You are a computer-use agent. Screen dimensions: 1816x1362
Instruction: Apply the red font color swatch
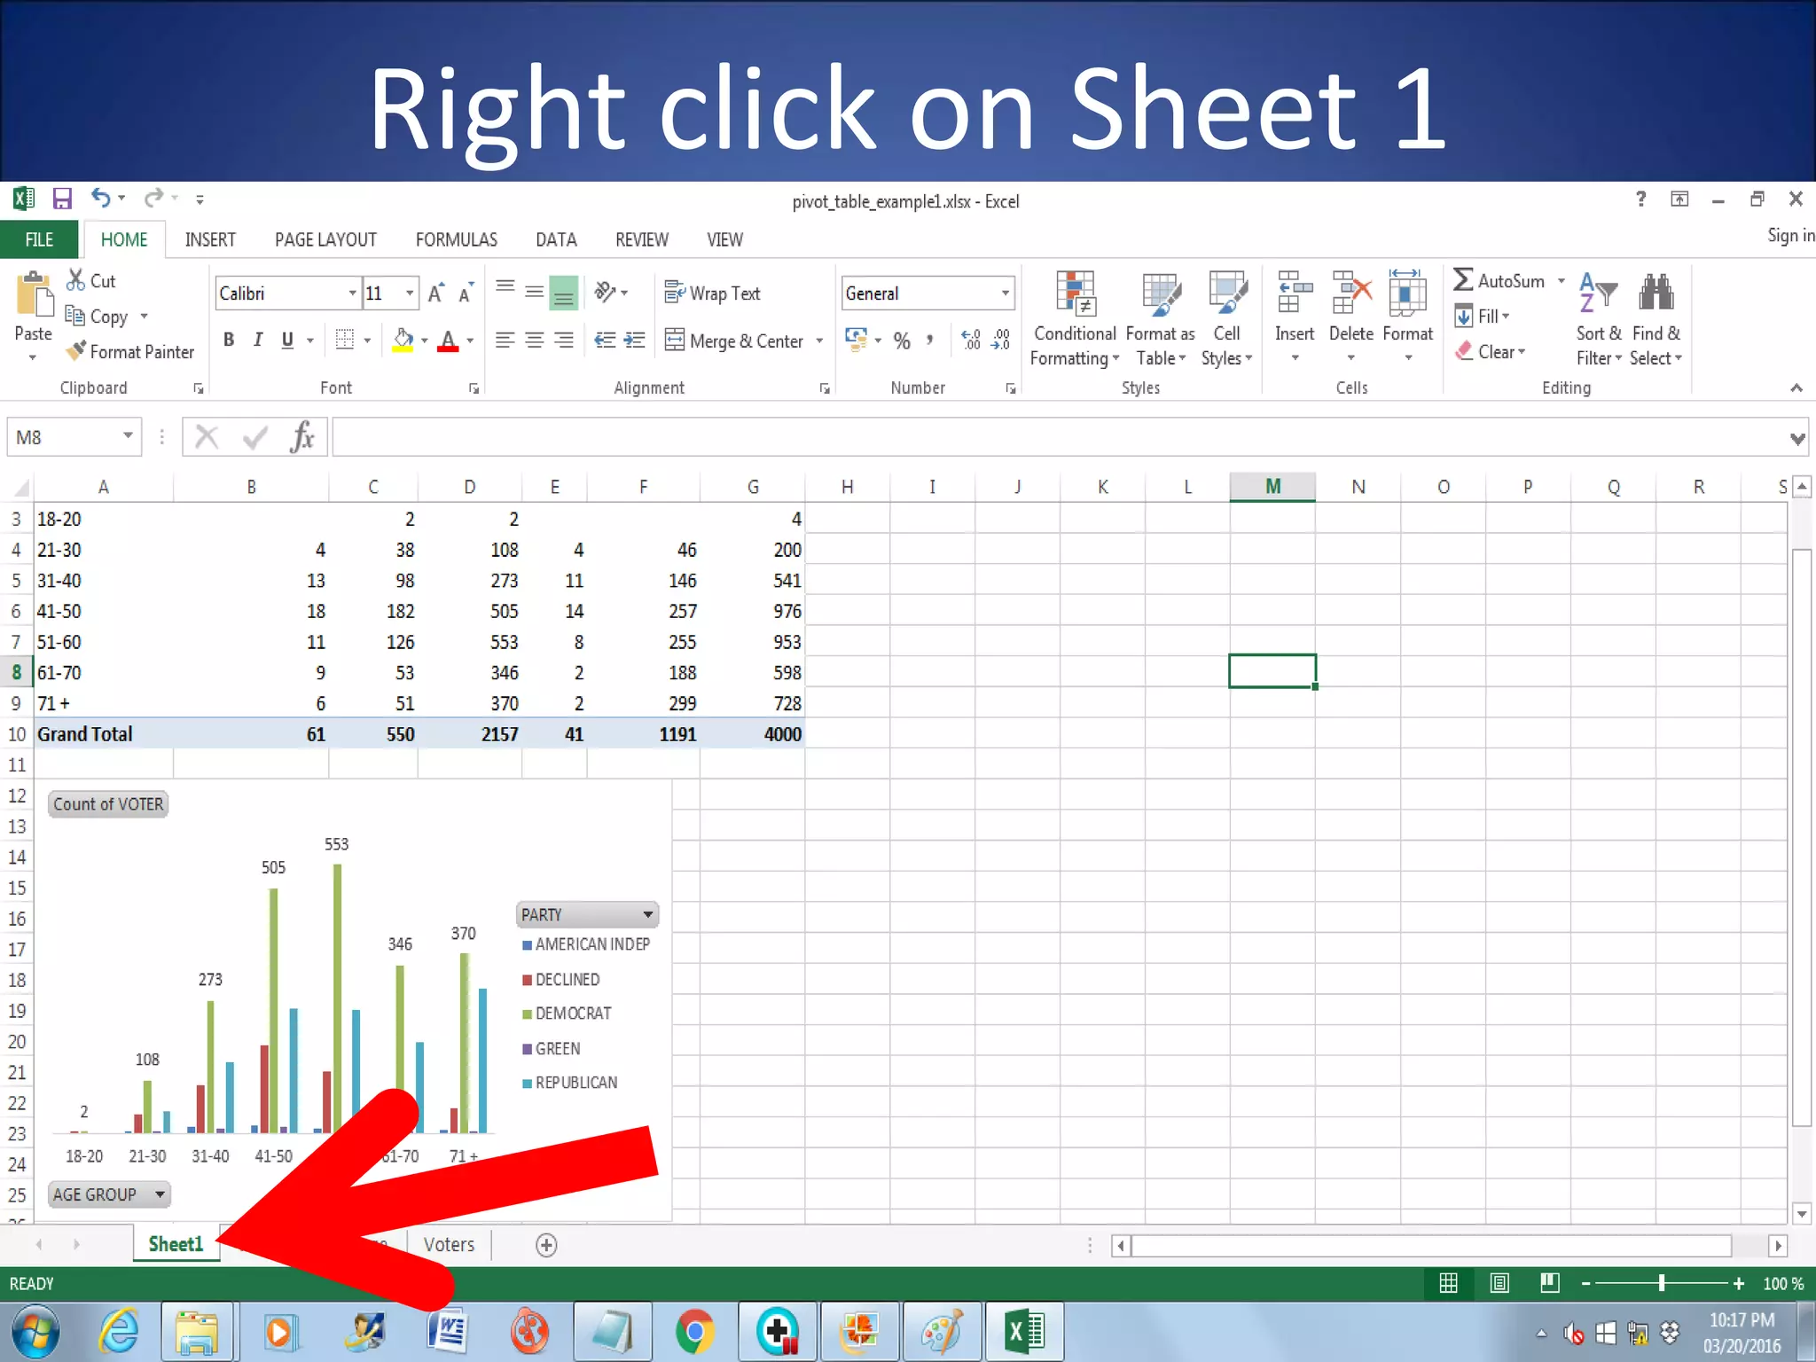[448, 340]
